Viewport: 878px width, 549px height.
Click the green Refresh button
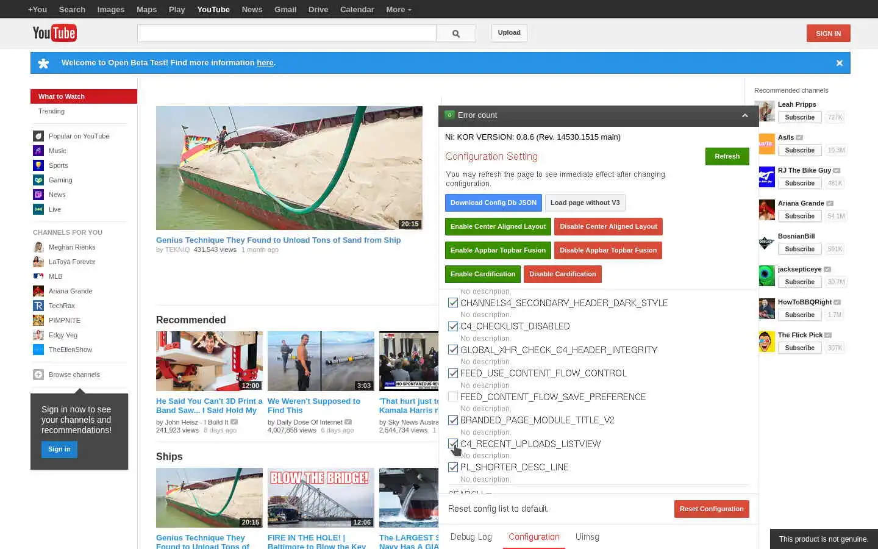727,156
